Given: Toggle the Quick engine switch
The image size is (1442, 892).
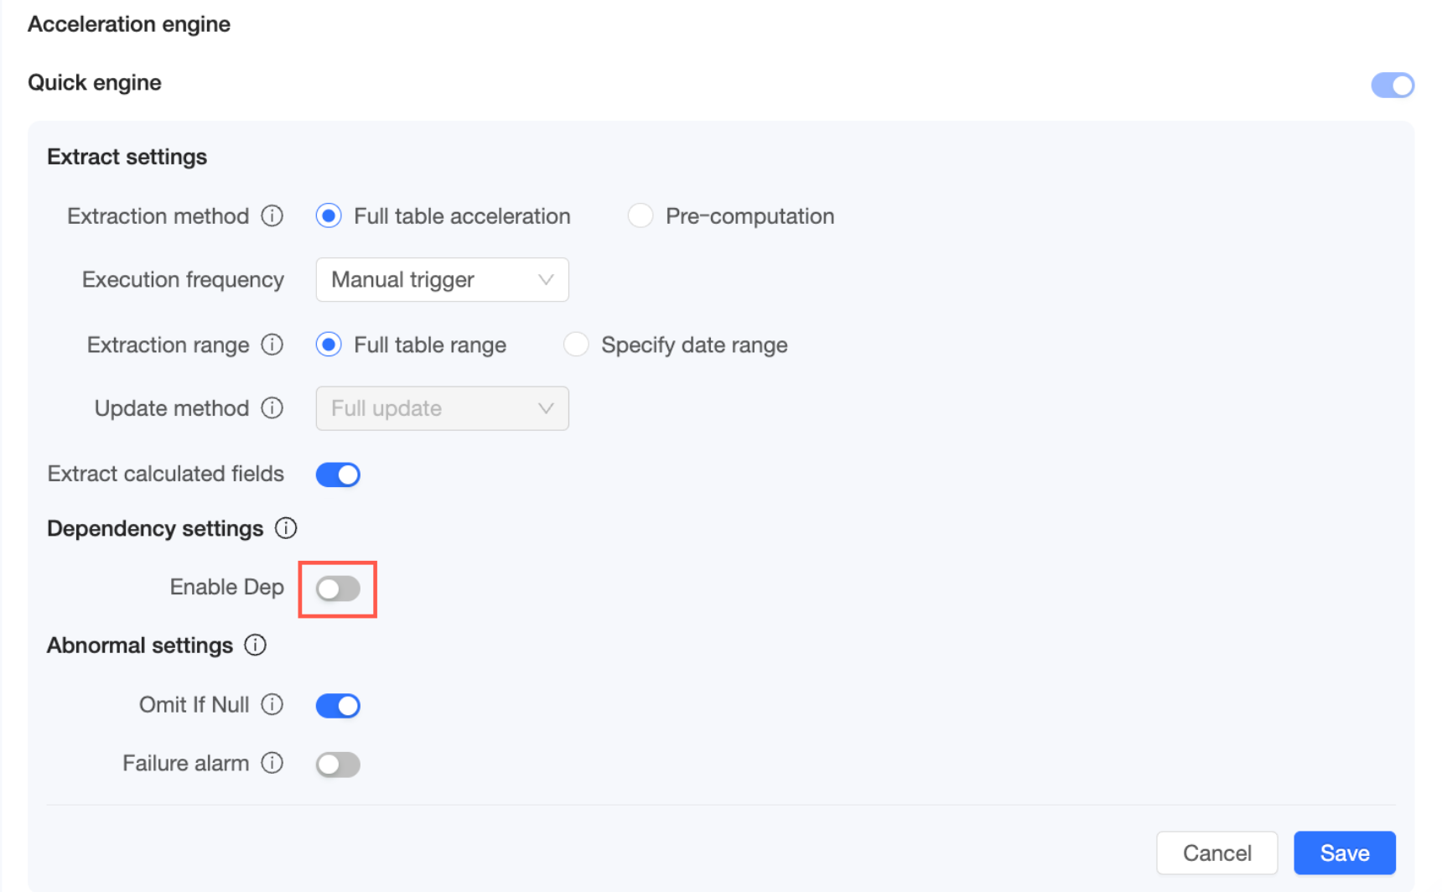Looking at the screenshot, I should tap(1392, 85).
